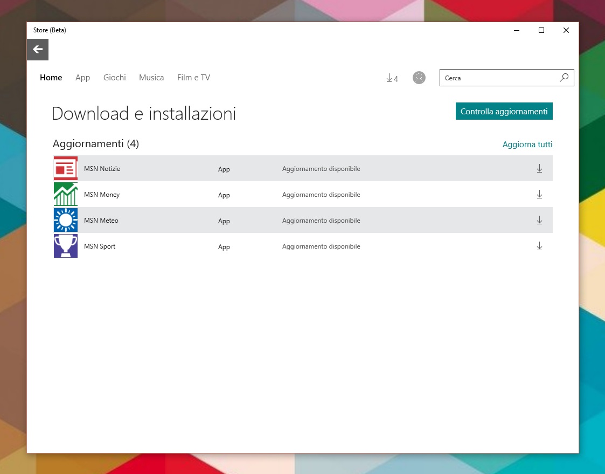The image size is (605, 474).
Task: Maximize the Store (Beta) window
Action: (541, 30)
